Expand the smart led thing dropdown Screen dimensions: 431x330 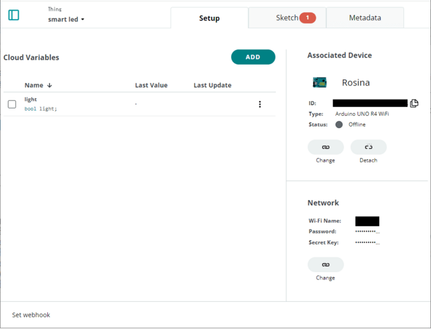pos(66,20)
